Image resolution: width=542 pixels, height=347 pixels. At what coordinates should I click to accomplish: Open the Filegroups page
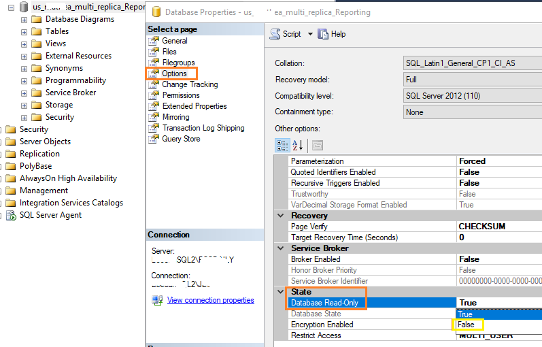coord(179,63)
